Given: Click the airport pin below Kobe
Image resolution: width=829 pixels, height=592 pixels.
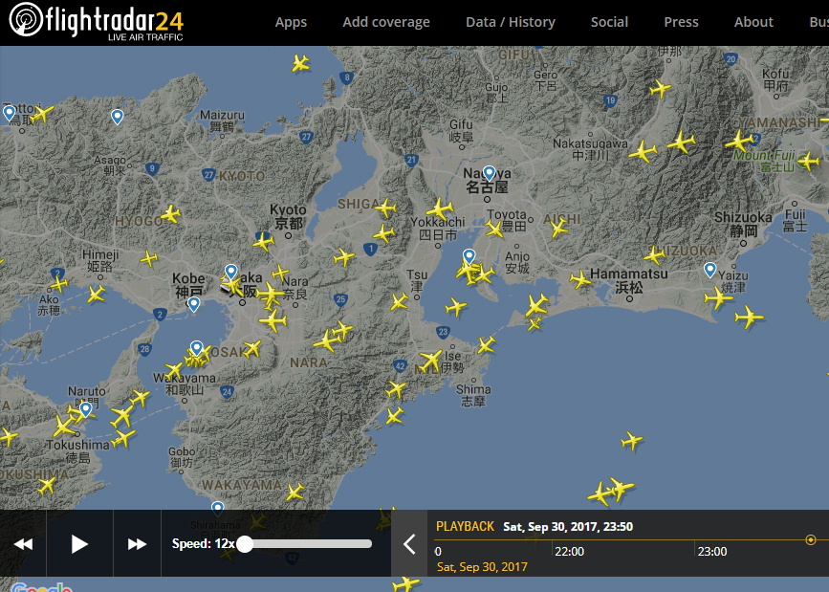Looking at the screenshot, I should [x=194, y=304].
